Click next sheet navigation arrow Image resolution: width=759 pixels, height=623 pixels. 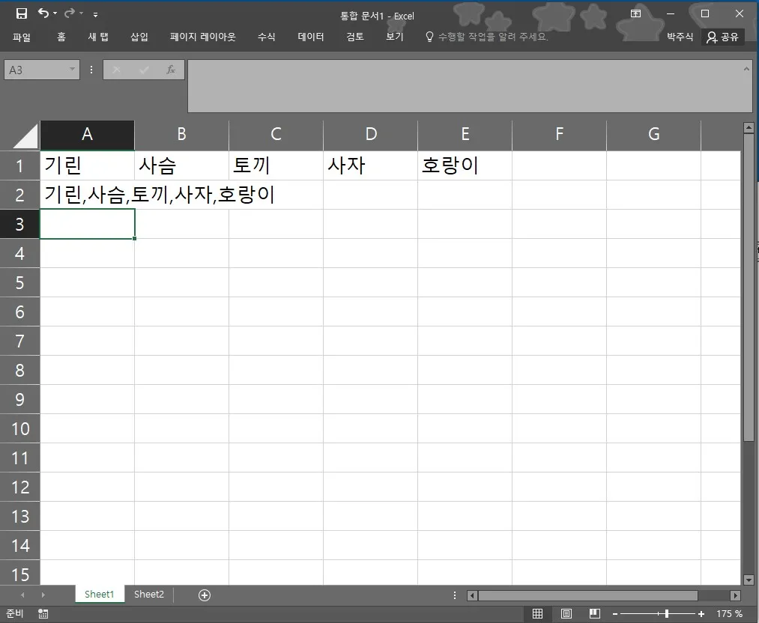click(x=43, y=595)
